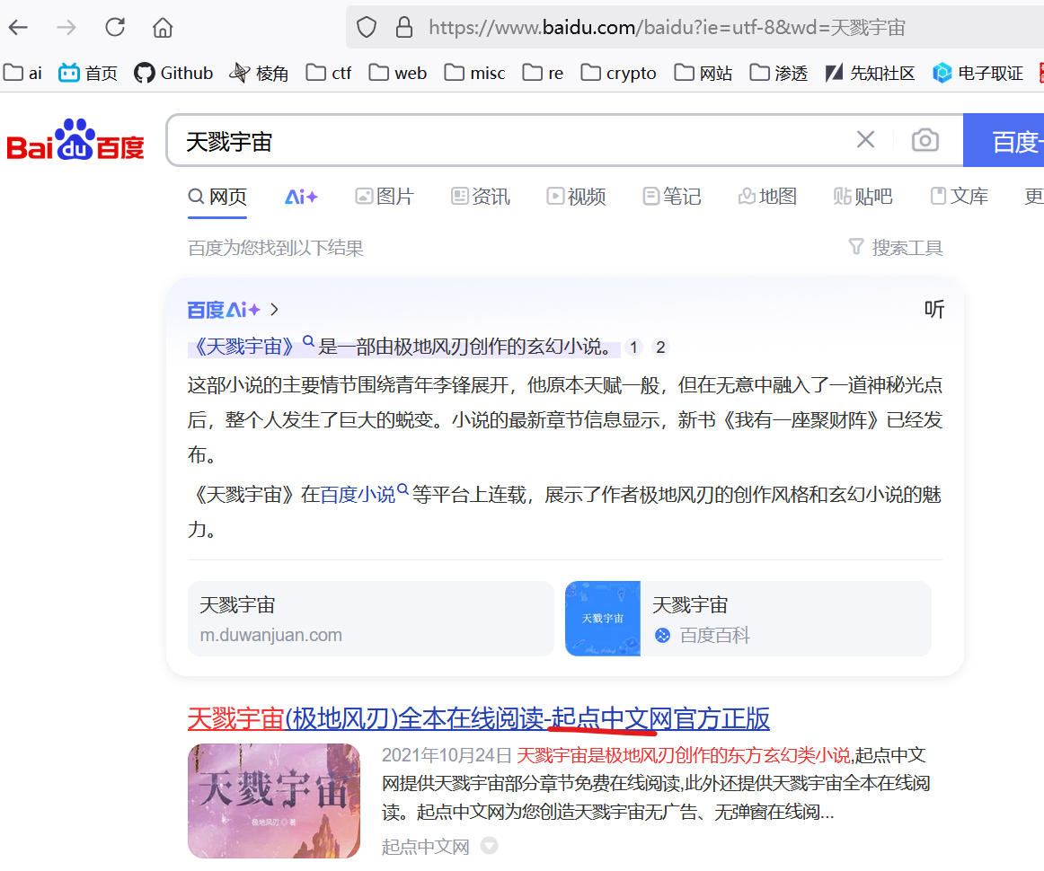Click the blue 百度 search button
The width and height of the screenshot is (1044, 871).
(x=1004, y=140)
